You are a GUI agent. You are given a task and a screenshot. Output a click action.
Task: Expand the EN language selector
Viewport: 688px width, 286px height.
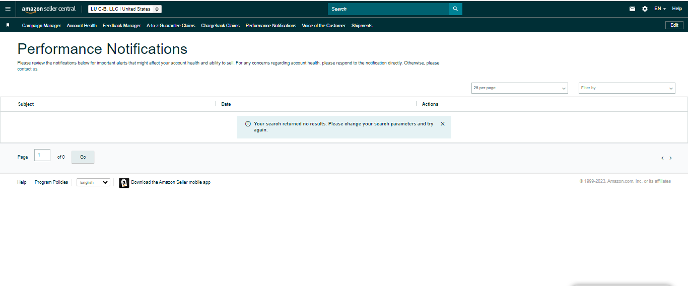click(660, 9)
